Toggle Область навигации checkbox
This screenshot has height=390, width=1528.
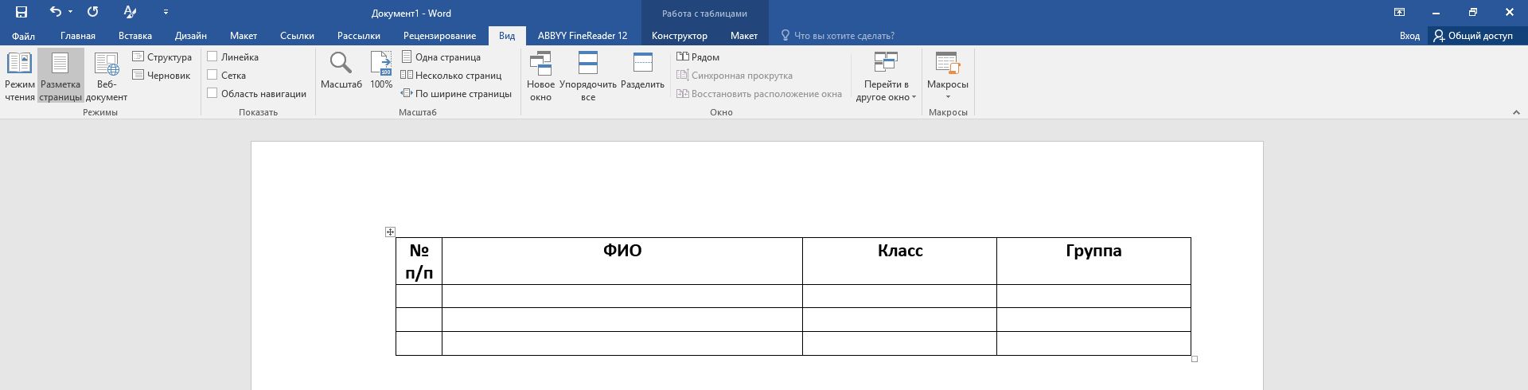[x=212, y=93]
